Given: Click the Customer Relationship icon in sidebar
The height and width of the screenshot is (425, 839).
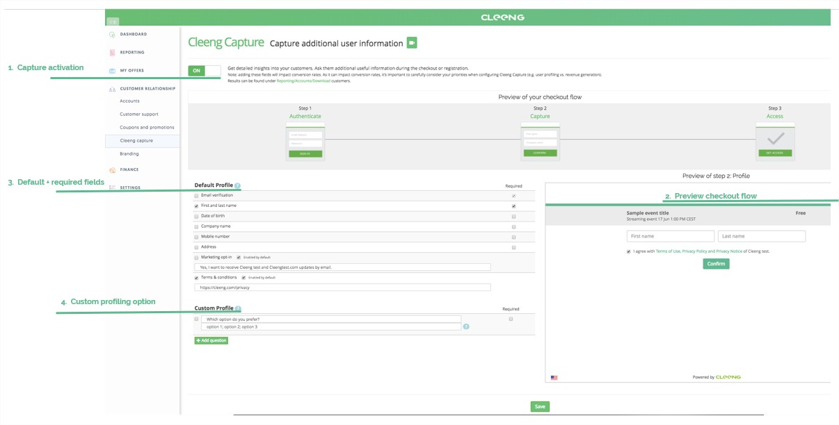Looking at the screenshot, I should click(x=112, y=89).
